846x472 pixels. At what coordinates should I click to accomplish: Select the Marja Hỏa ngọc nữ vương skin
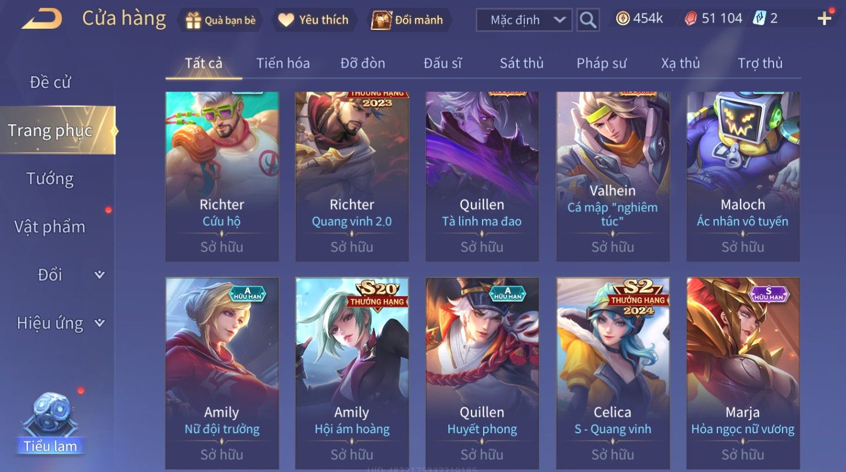[743, 373]
